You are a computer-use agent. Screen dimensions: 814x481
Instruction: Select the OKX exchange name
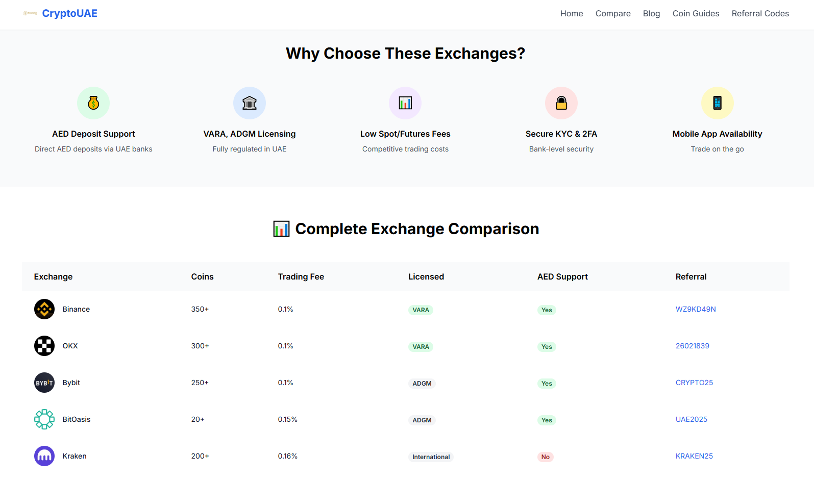tap(70, 346)
